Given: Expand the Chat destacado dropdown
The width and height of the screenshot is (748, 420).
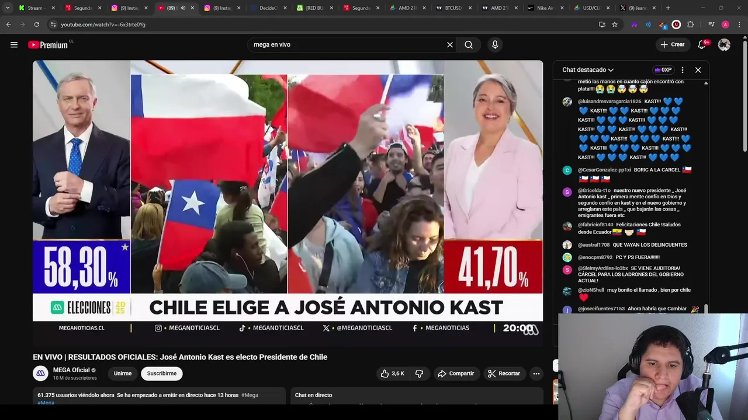Looking at the screenshot, I should click(x=588, y=70).
